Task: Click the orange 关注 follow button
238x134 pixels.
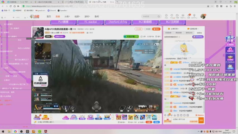Action: pyautogui.click(x=156, y=29)
